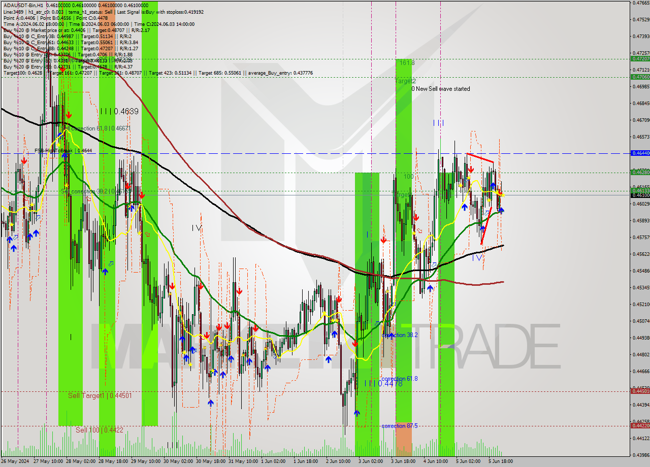Click the current price tag 0.46100 on the axis

pos(639,195)
